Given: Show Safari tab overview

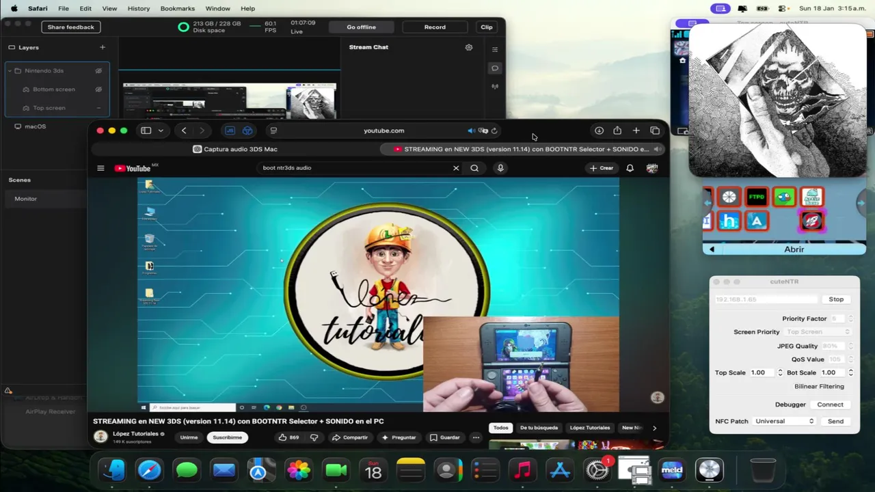Looking at the screenshot, I should tap(655, 131).
